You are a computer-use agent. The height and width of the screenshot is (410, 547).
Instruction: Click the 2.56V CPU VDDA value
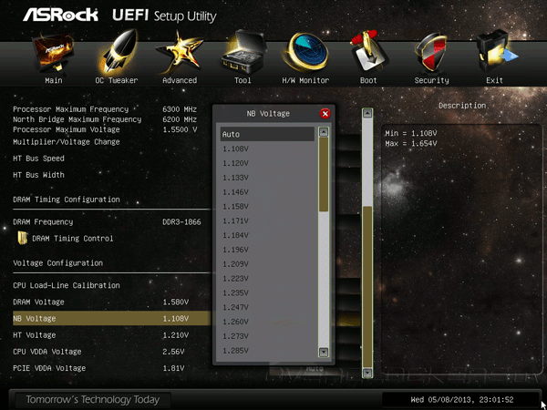(x=173, y=352)
